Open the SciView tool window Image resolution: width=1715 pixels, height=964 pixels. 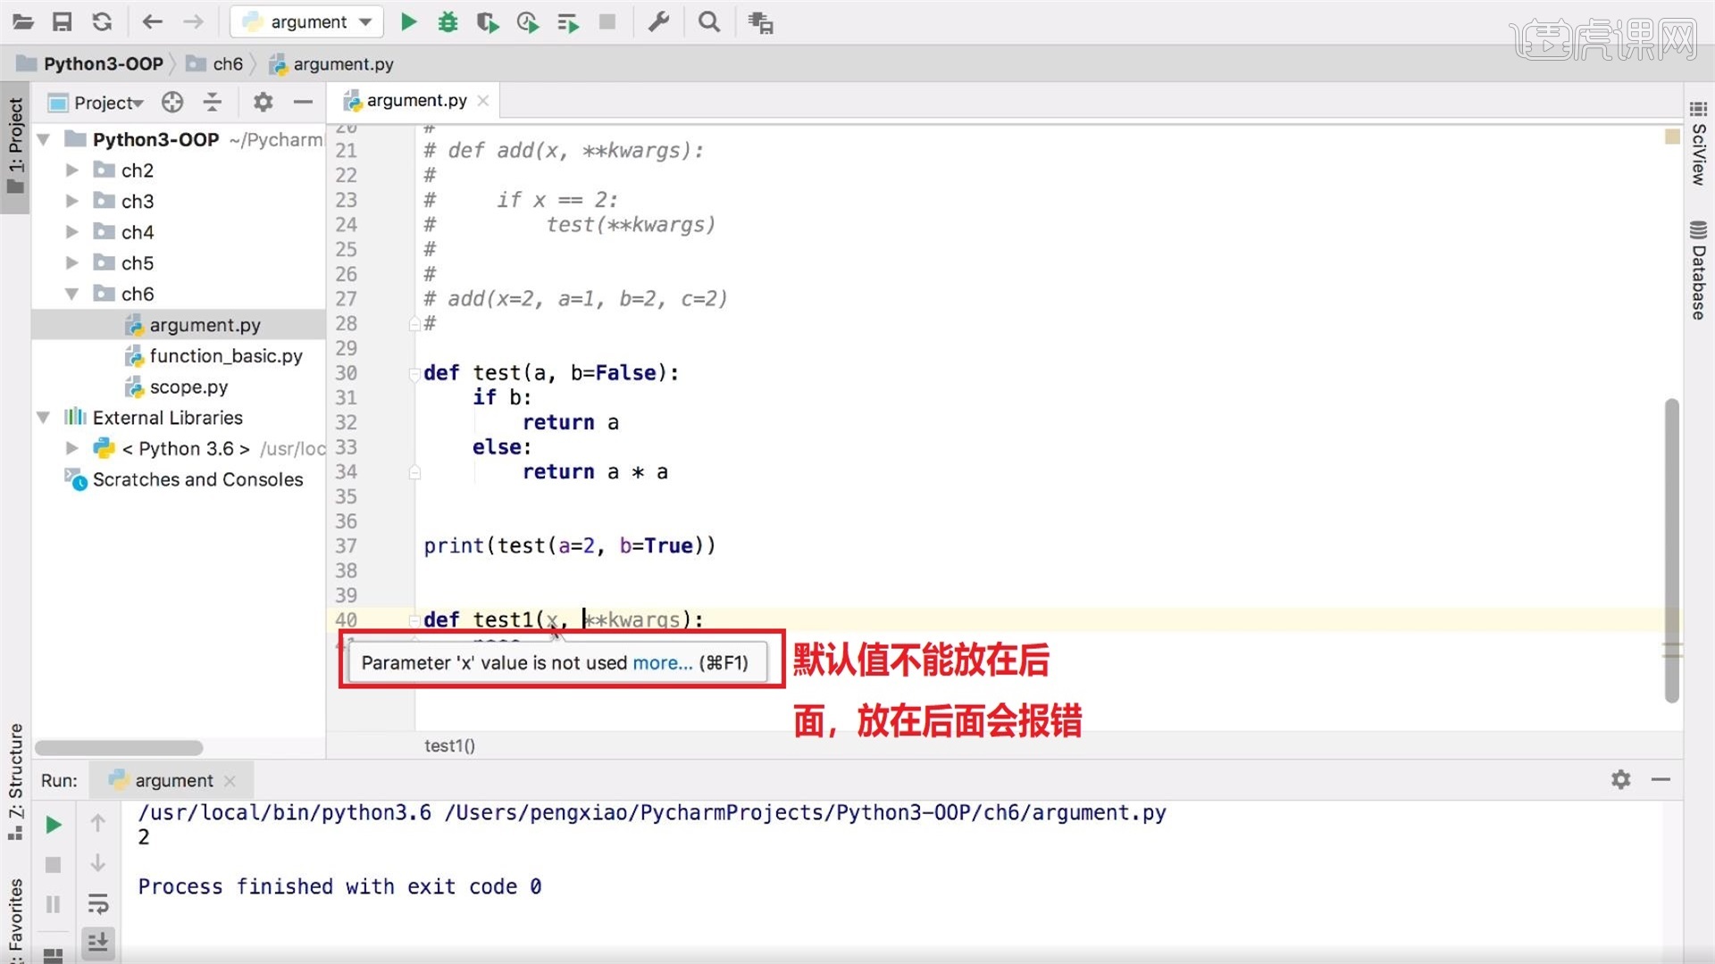point(1696,159)
